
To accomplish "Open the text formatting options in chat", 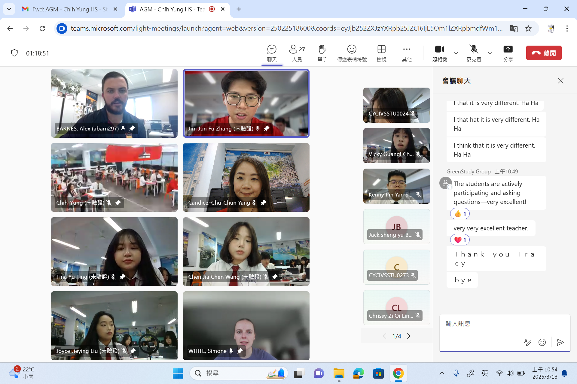I will 527,342.
